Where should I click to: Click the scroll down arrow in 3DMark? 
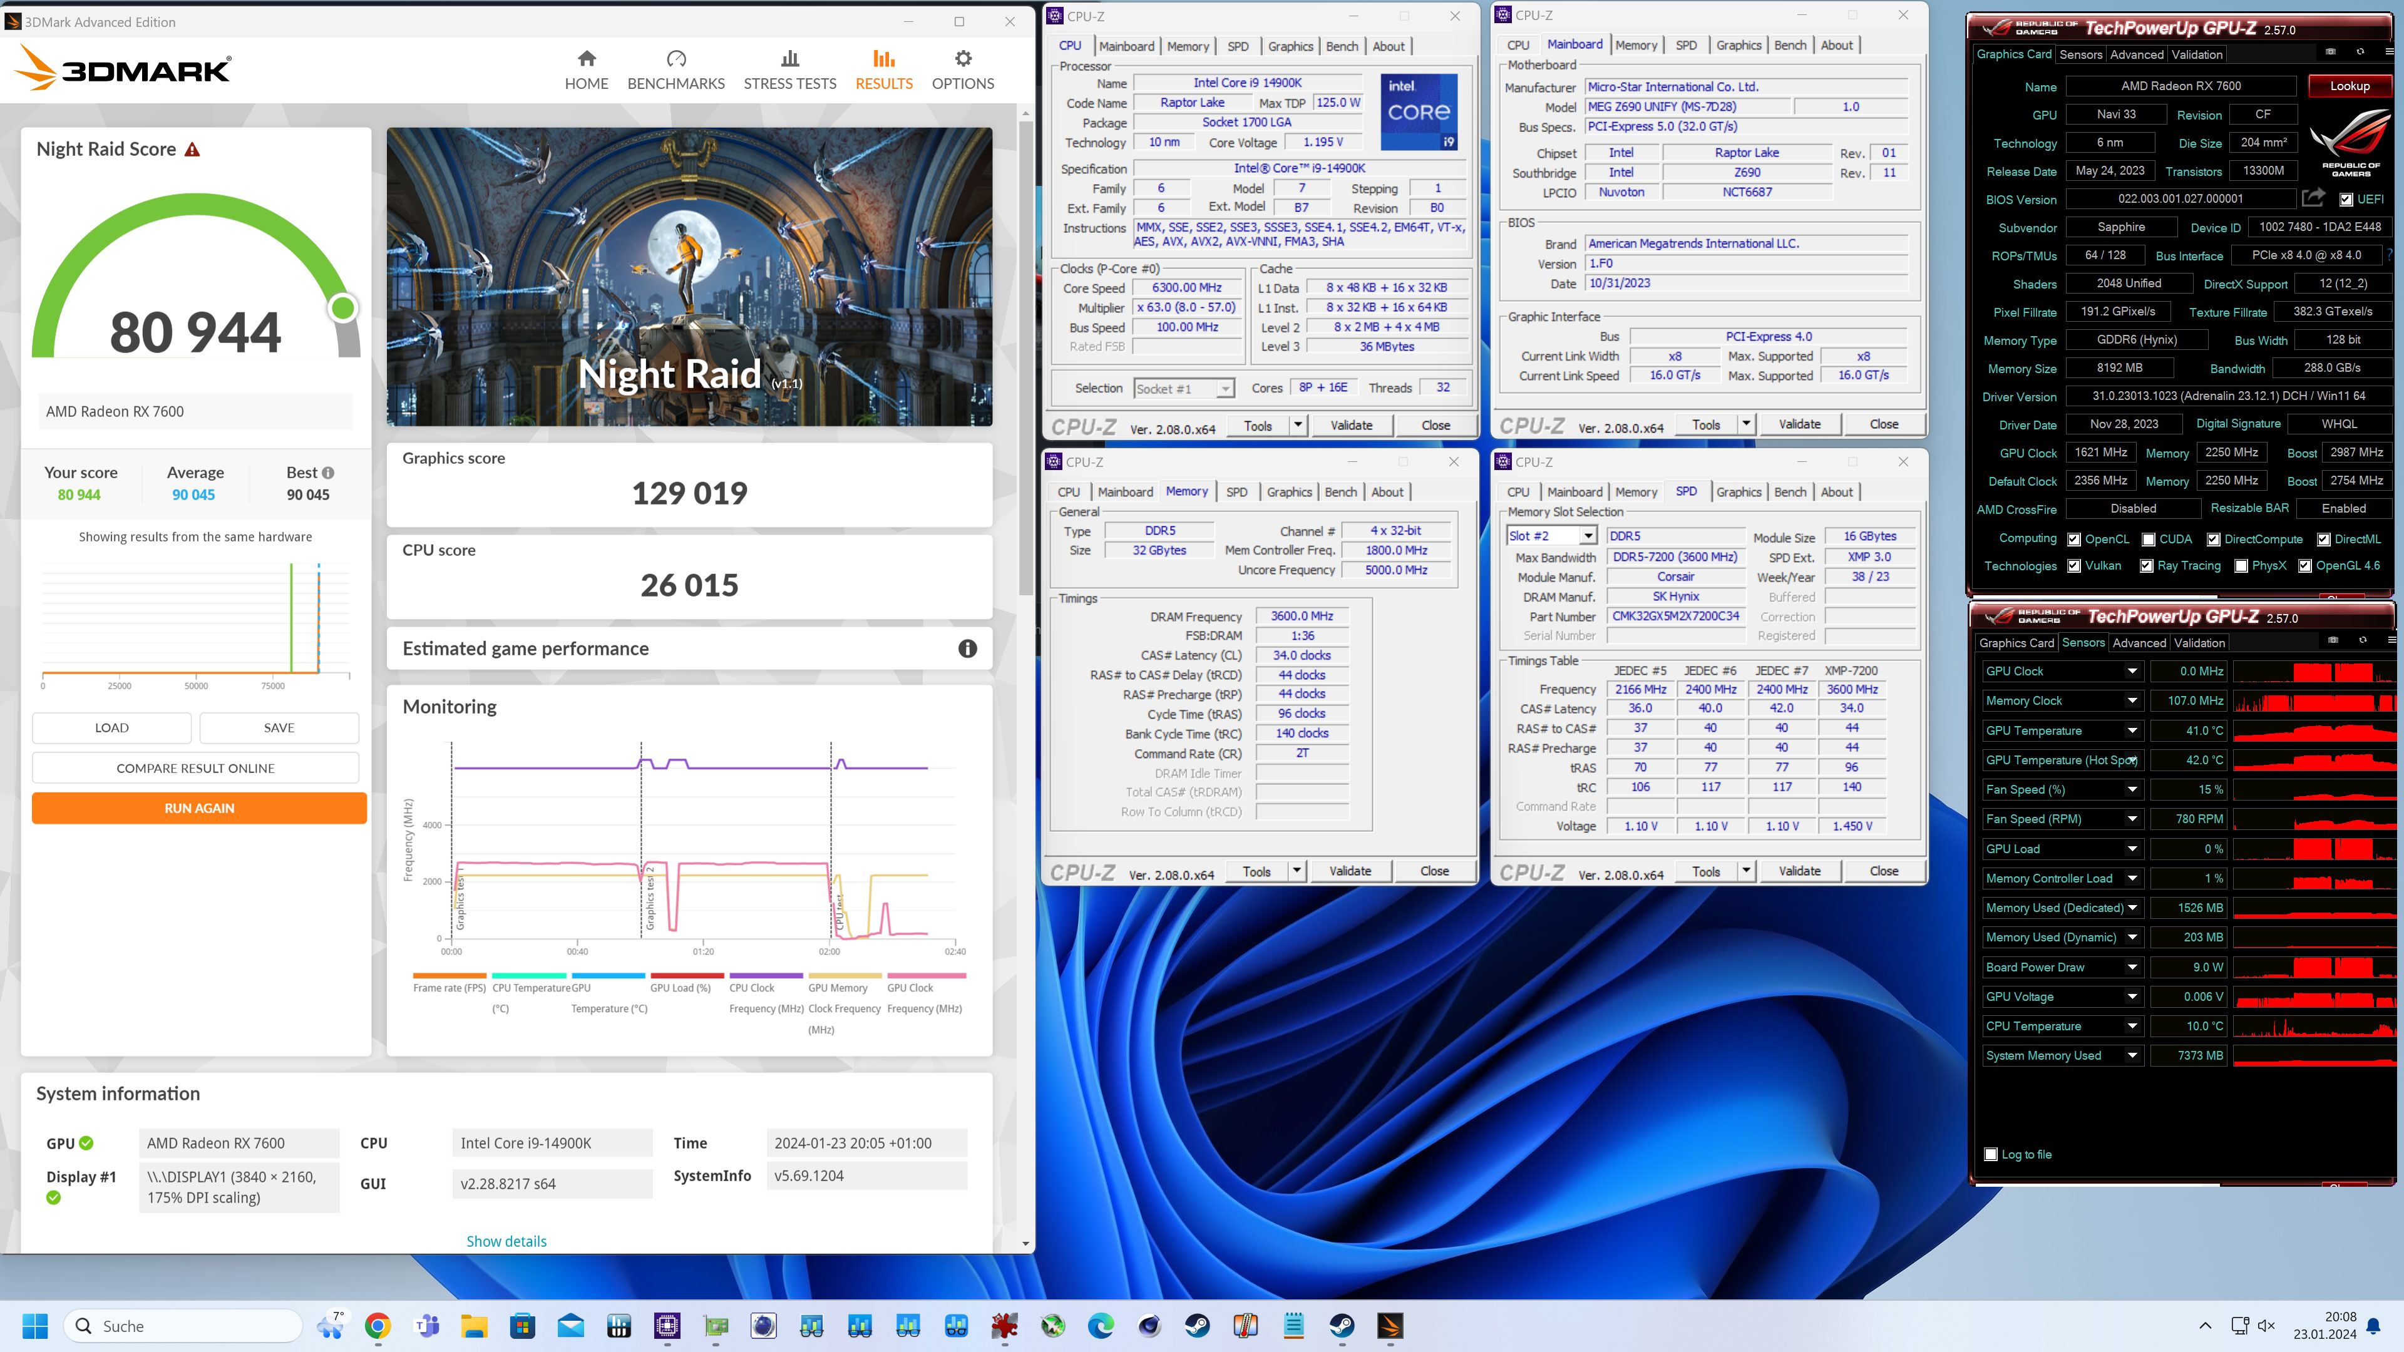coord(1025,1243)
